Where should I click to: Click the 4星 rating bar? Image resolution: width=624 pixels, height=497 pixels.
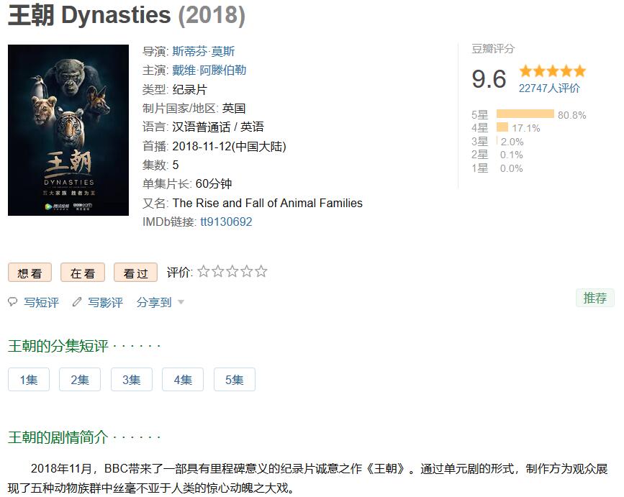[502, 127]
